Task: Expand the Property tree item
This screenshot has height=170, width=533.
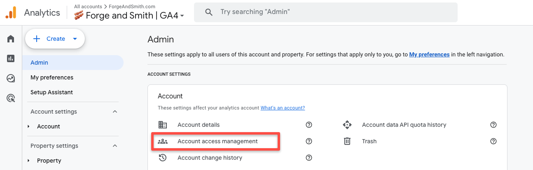Action: 29,161
